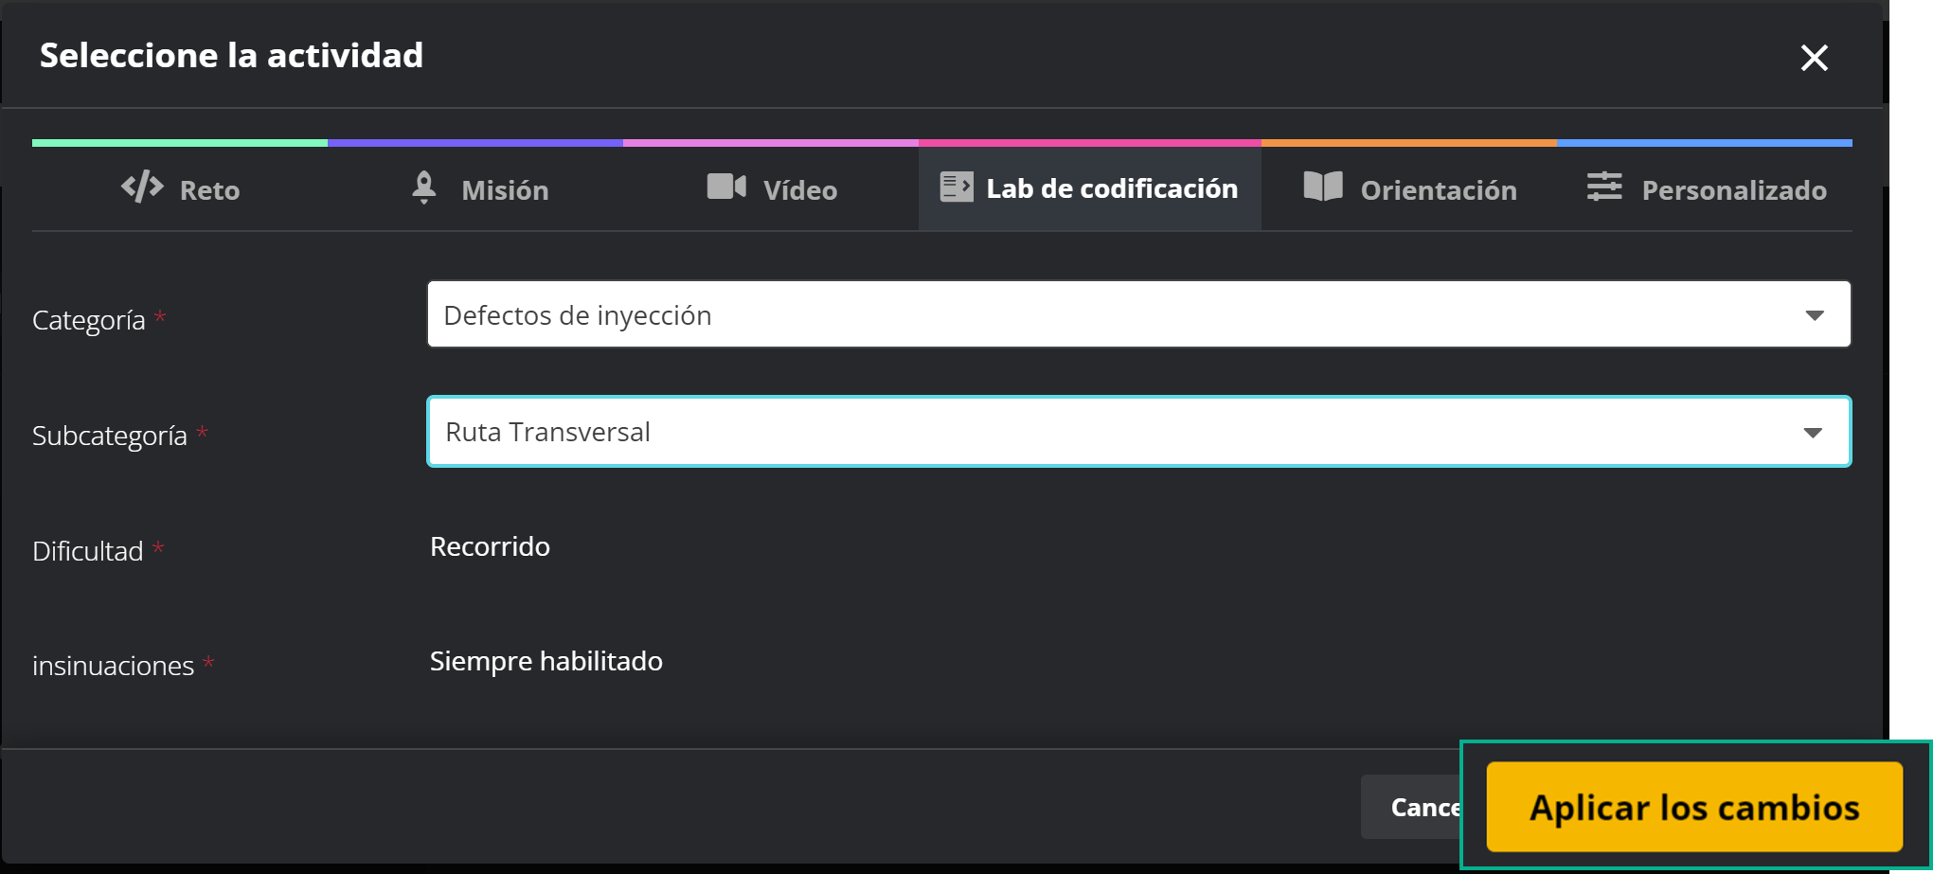Click the insinuaciones field label
Viewport: 1933px width, 874px height.
coord(114,666)
